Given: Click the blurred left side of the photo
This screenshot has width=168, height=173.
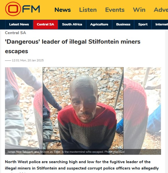Looking at the screenshot, I should pos(24,108).
